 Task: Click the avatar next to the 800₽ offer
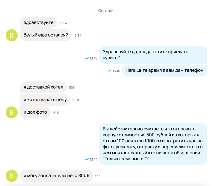tap(12, 176)
